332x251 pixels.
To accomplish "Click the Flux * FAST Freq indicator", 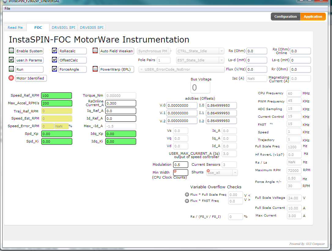I will tap(187, 201).
